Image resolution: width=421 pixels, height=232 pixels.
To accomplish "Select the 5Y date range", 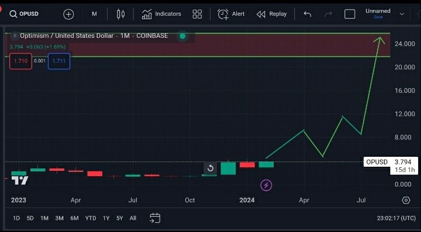I will [119, 219].
